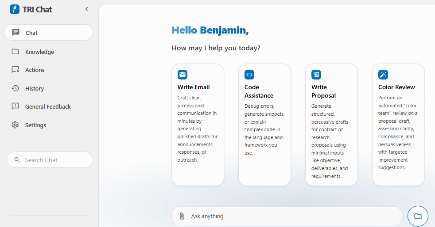Open the Knowledge folder menu item
The height and width of the screenshot is (227, 435).
click(x=39, y=52)
